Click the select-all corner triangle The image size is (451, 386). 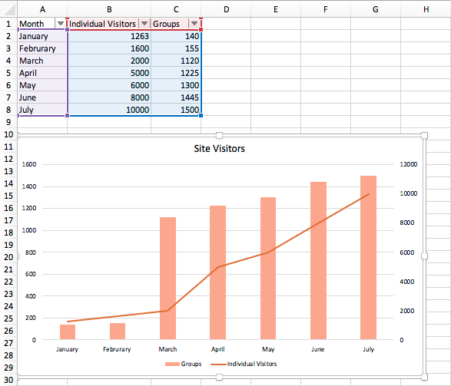coord(9,9)
